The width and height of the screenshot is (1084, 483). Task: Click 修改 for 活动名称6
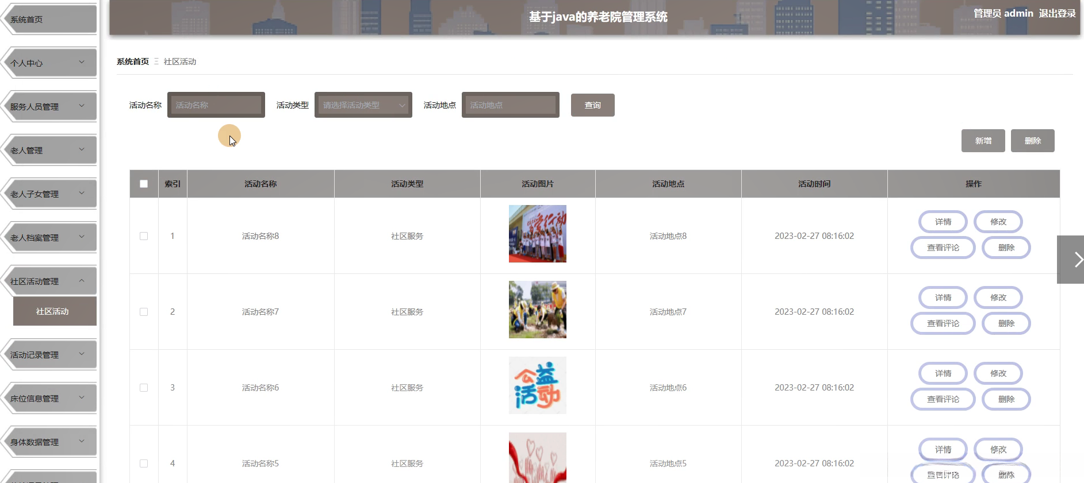pyautogui.click(x=998, y=373)
